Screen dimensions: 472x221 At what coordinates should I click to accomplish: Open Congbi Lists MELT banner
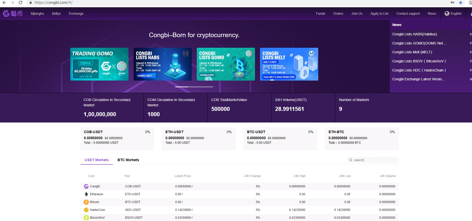click(289, 64)
